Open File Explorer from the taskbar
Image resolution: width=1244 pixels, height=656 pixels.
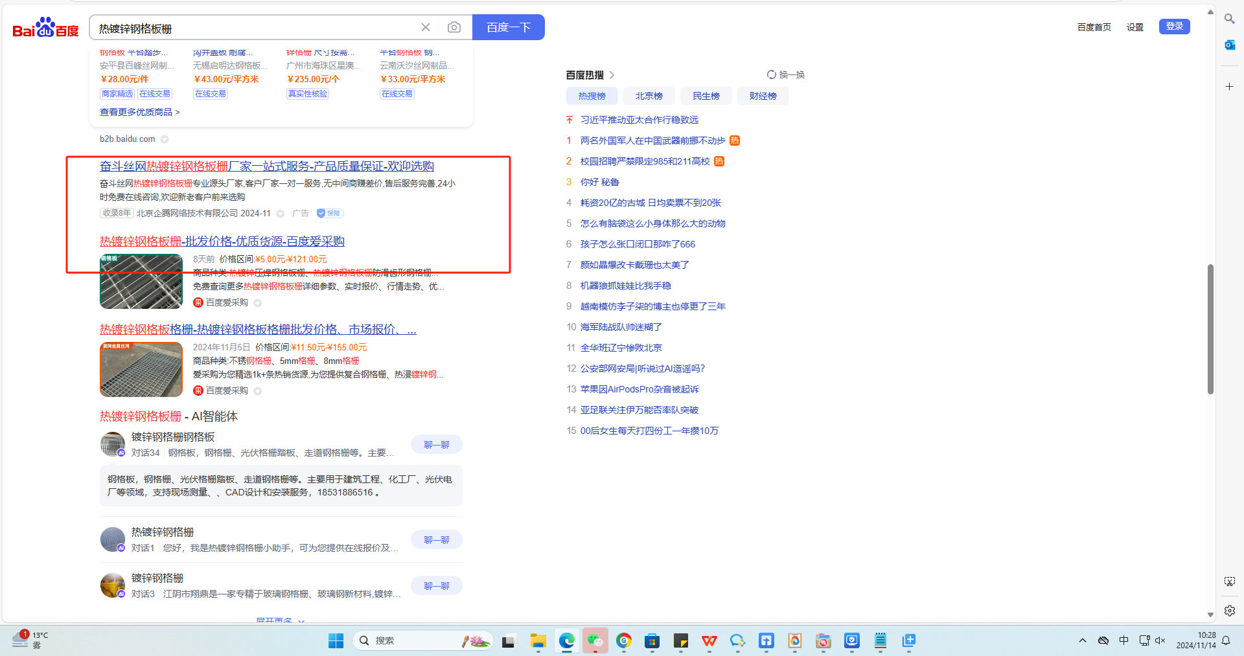(x=538, y=640)
